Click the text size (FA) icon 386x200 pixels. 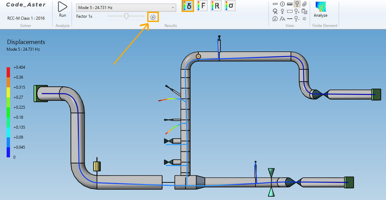282,19
